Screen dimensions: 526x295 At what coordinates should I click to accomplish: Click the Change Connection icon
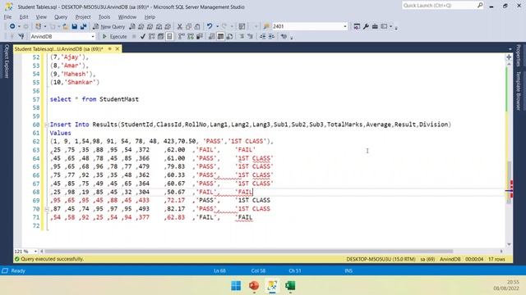point(21,36)
